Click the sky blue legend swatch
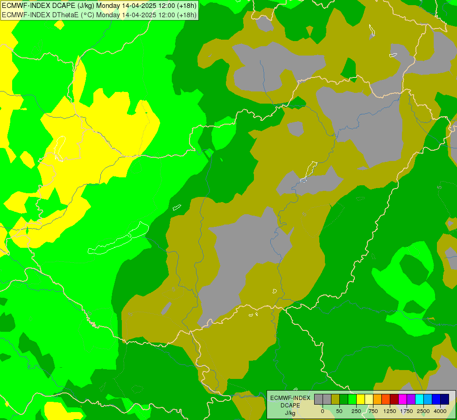This screenshot has width=457, height=420. click(x=428, y=399)
